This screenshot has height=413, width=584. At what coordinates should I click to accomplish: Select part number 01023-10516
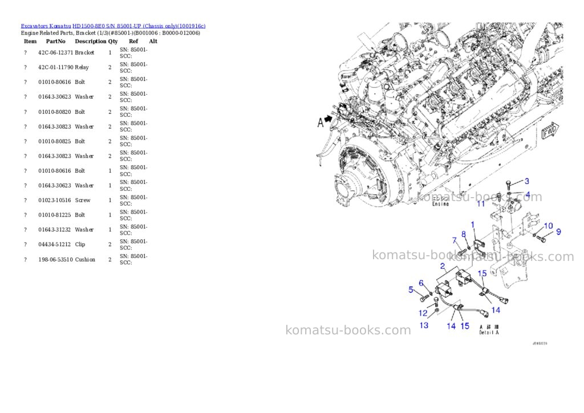tap(54, 200)
